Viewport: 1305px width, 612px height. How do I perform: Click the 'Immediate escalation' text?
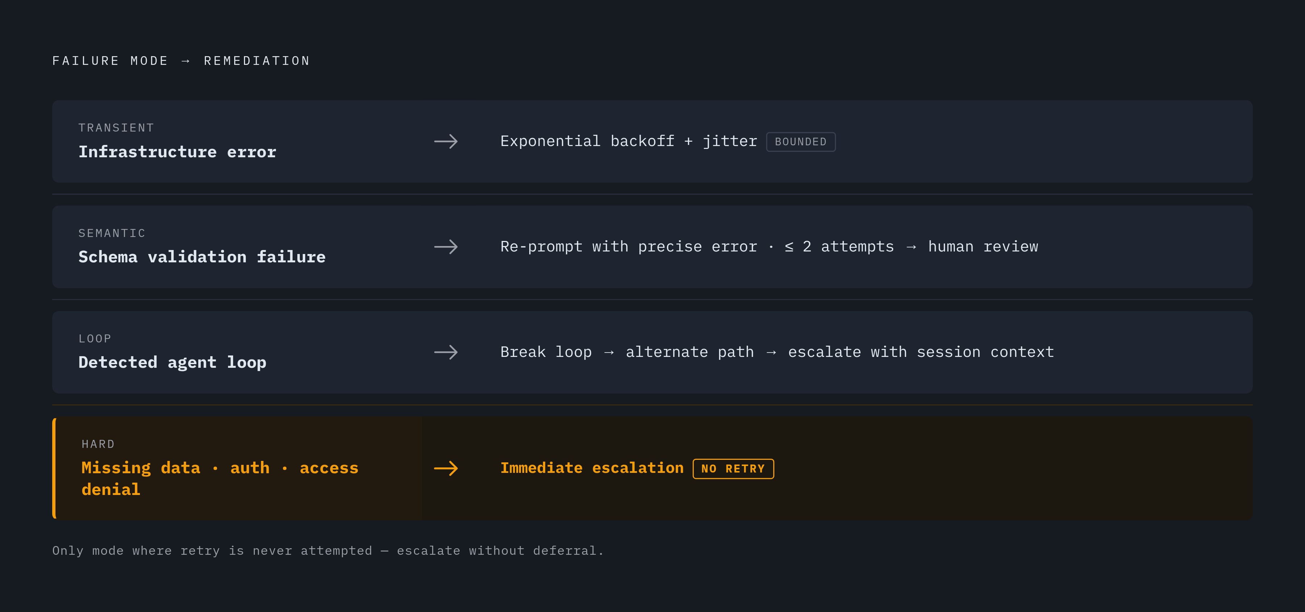[592, 468]
